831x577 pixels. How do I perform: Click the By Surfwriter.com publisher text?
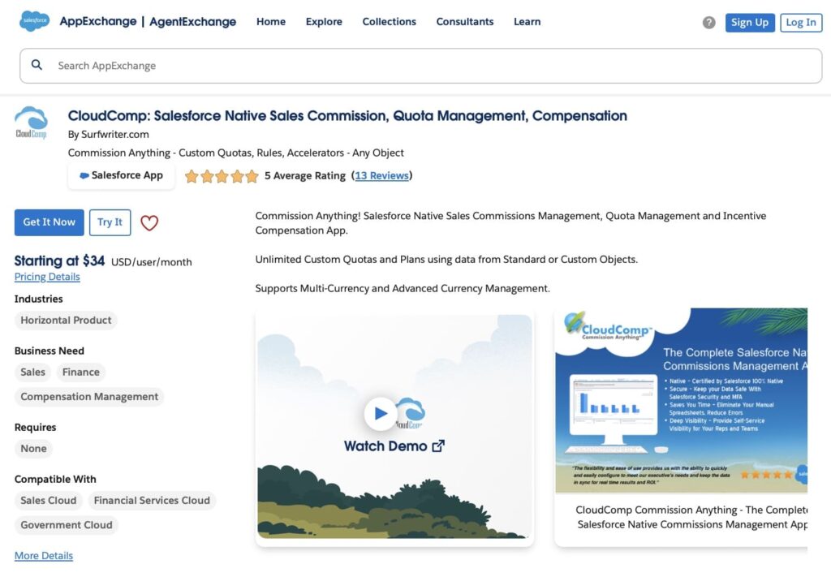click(x=108, y=135)
